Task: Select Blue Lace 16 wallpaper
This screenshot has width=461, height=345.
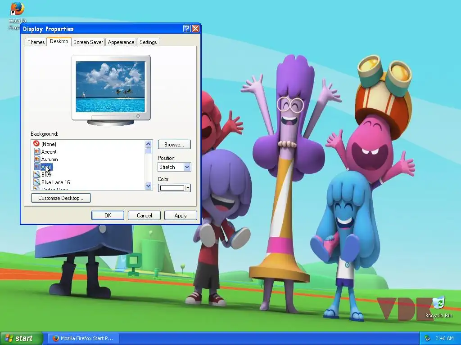Action: tap(55, 182)
